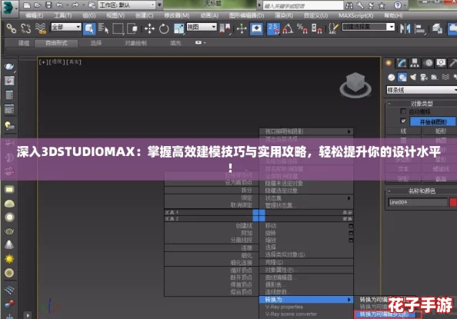Viewport: 457px width, 319px height.
Task: Click the Favorites star icon
Action: point(382,5)
